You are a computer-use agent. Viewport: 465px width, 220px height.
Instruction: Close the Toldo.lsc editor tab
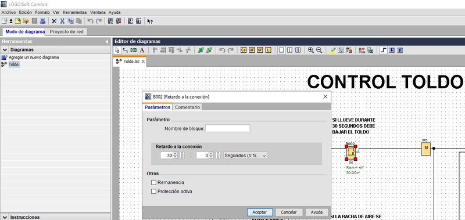coord(143,62)
